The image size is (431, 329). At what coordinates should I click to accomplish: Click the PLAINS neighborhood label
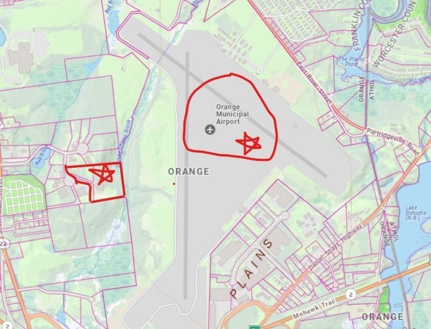252,269
